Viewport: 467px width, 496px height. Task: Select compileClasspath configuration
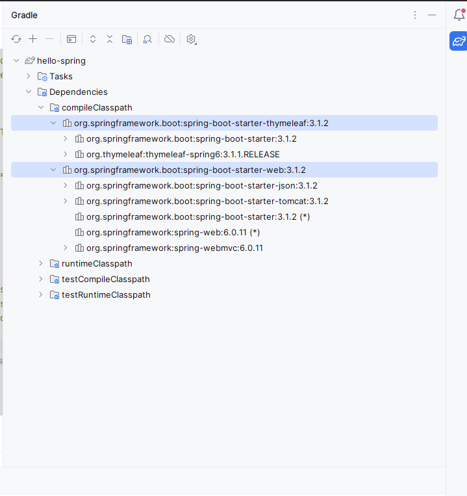point(224,107)
